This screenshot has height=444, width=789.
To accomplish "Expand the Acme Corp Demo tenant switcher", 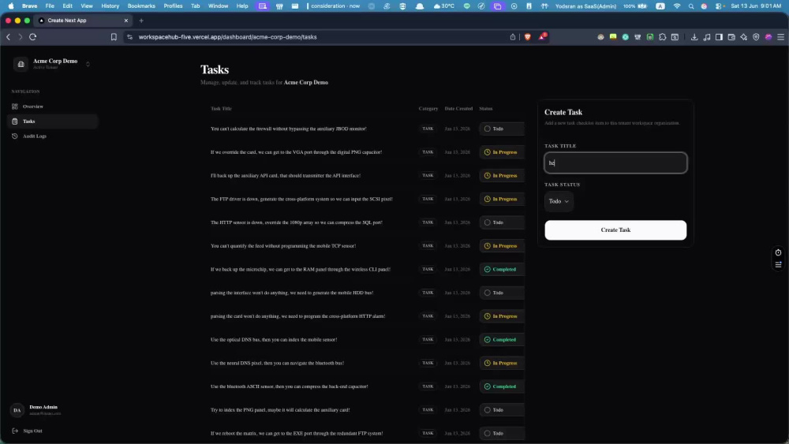I will pos(88,64).
